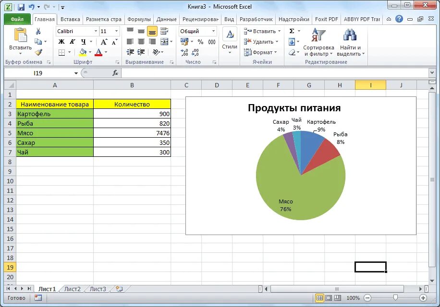
Task: Click the cell borders icon
Action: click(61, 52)
